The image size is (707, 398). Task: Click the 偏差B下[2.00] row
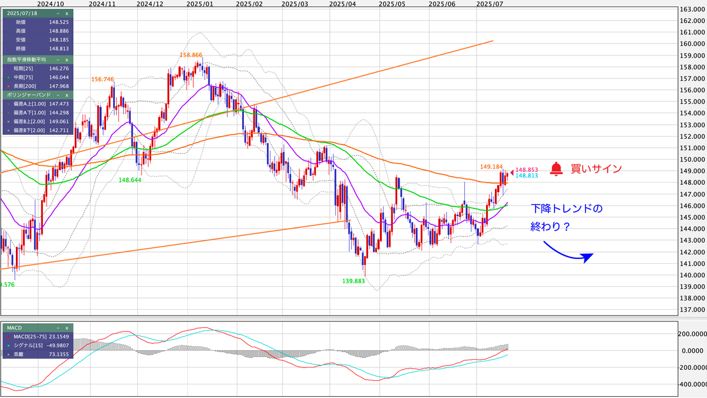37,129
